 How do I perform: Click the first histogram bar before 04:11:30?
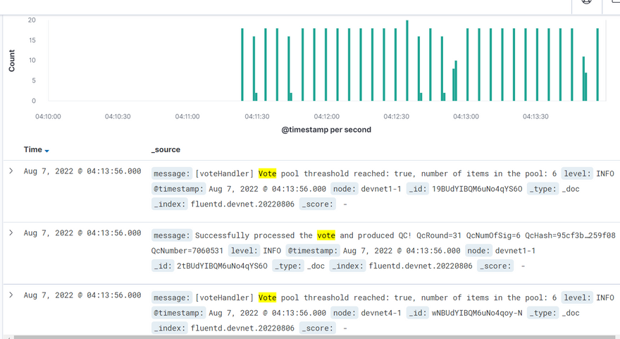pos(242,65)
